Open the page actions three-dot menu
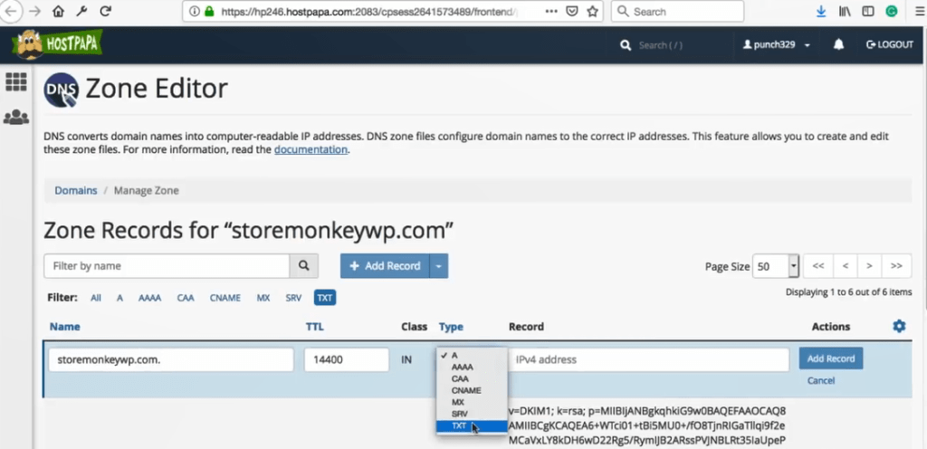 pos(550,11)
